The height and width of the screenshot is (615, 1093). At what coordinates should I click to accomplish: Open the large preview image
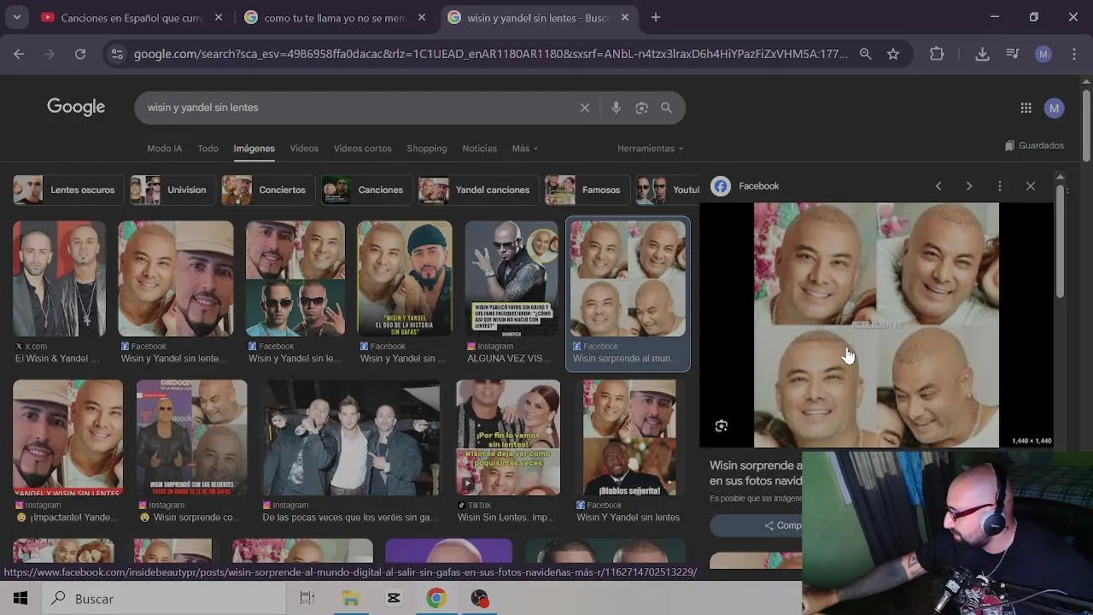click(x=876, y=325)
